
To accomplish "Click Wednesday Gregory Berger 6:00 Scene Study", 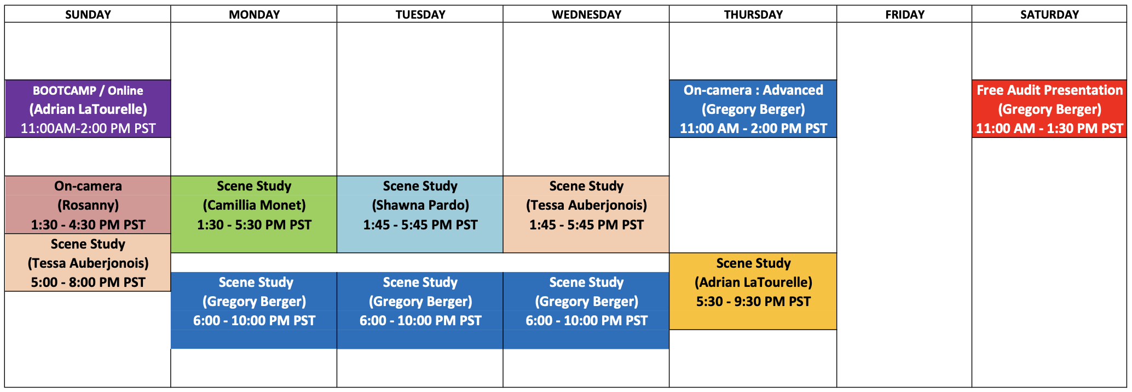I will (x=586, y=310).
